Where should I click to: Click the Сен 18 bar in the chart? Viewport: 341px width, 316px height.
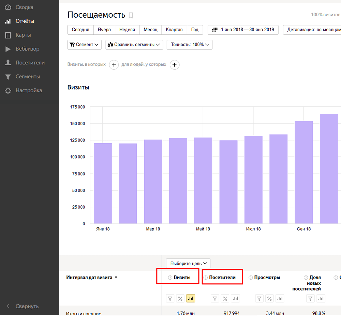[303, 172]
